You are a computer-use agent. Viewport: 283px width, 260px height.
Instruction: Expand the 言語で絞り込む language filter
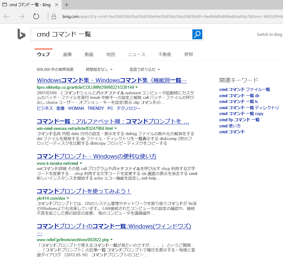coord(144,70)
